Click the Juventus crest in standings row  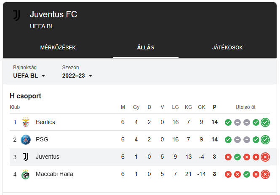click(26, 157)
